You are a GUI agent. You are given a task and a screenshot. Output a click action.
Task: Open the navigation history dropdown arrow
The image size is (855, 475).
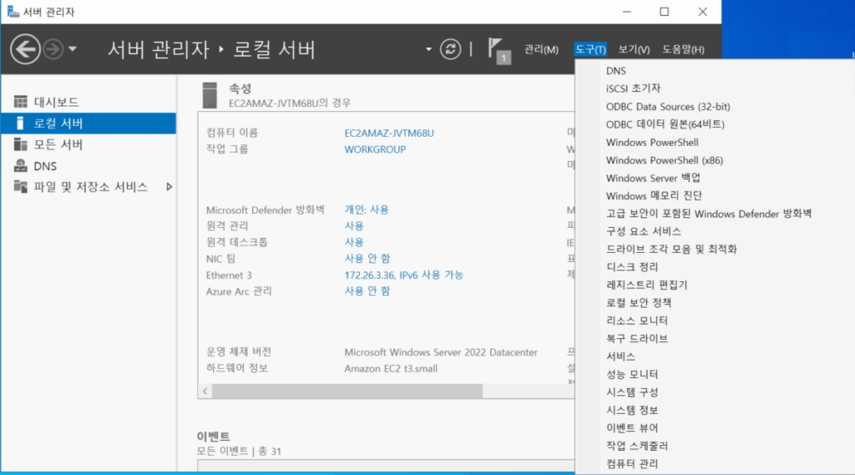73,49
